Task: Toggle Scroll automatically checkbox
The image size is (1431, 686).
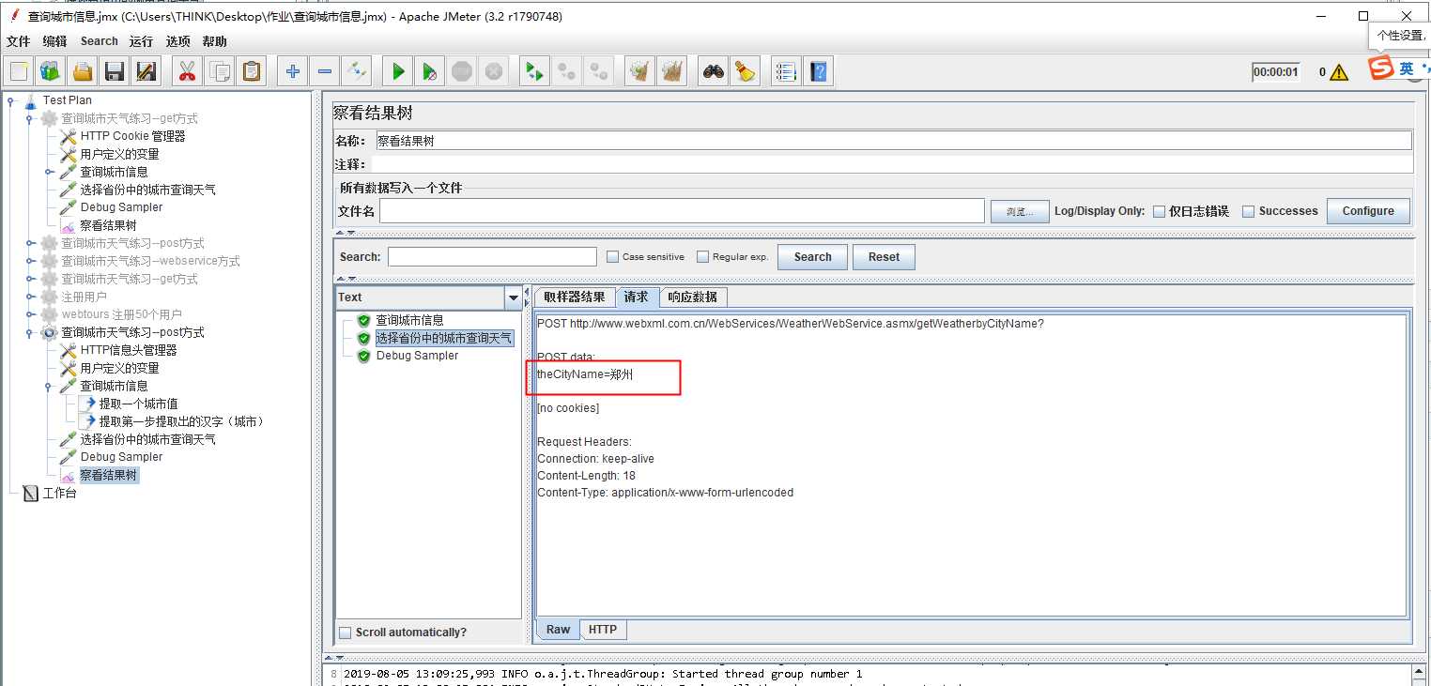Action: pos(346,633)
